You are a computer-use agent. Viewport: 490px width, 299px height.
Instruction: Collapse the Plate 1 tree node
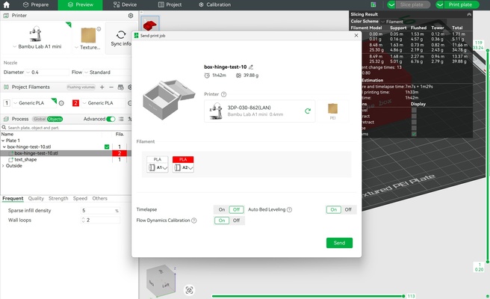pyautogui.click(x=3, y=141)
